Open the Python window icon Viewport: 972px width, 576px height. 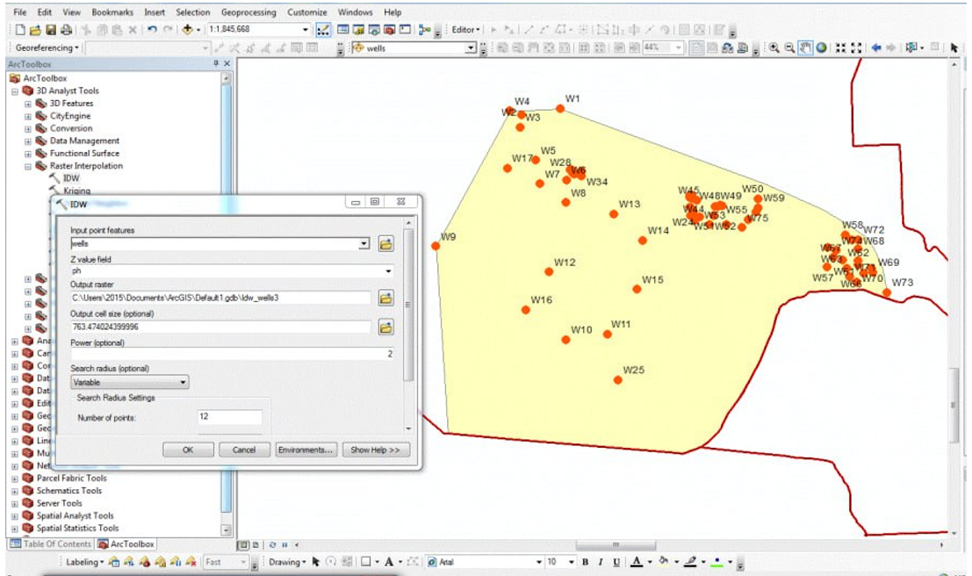[x=405, y=30]
